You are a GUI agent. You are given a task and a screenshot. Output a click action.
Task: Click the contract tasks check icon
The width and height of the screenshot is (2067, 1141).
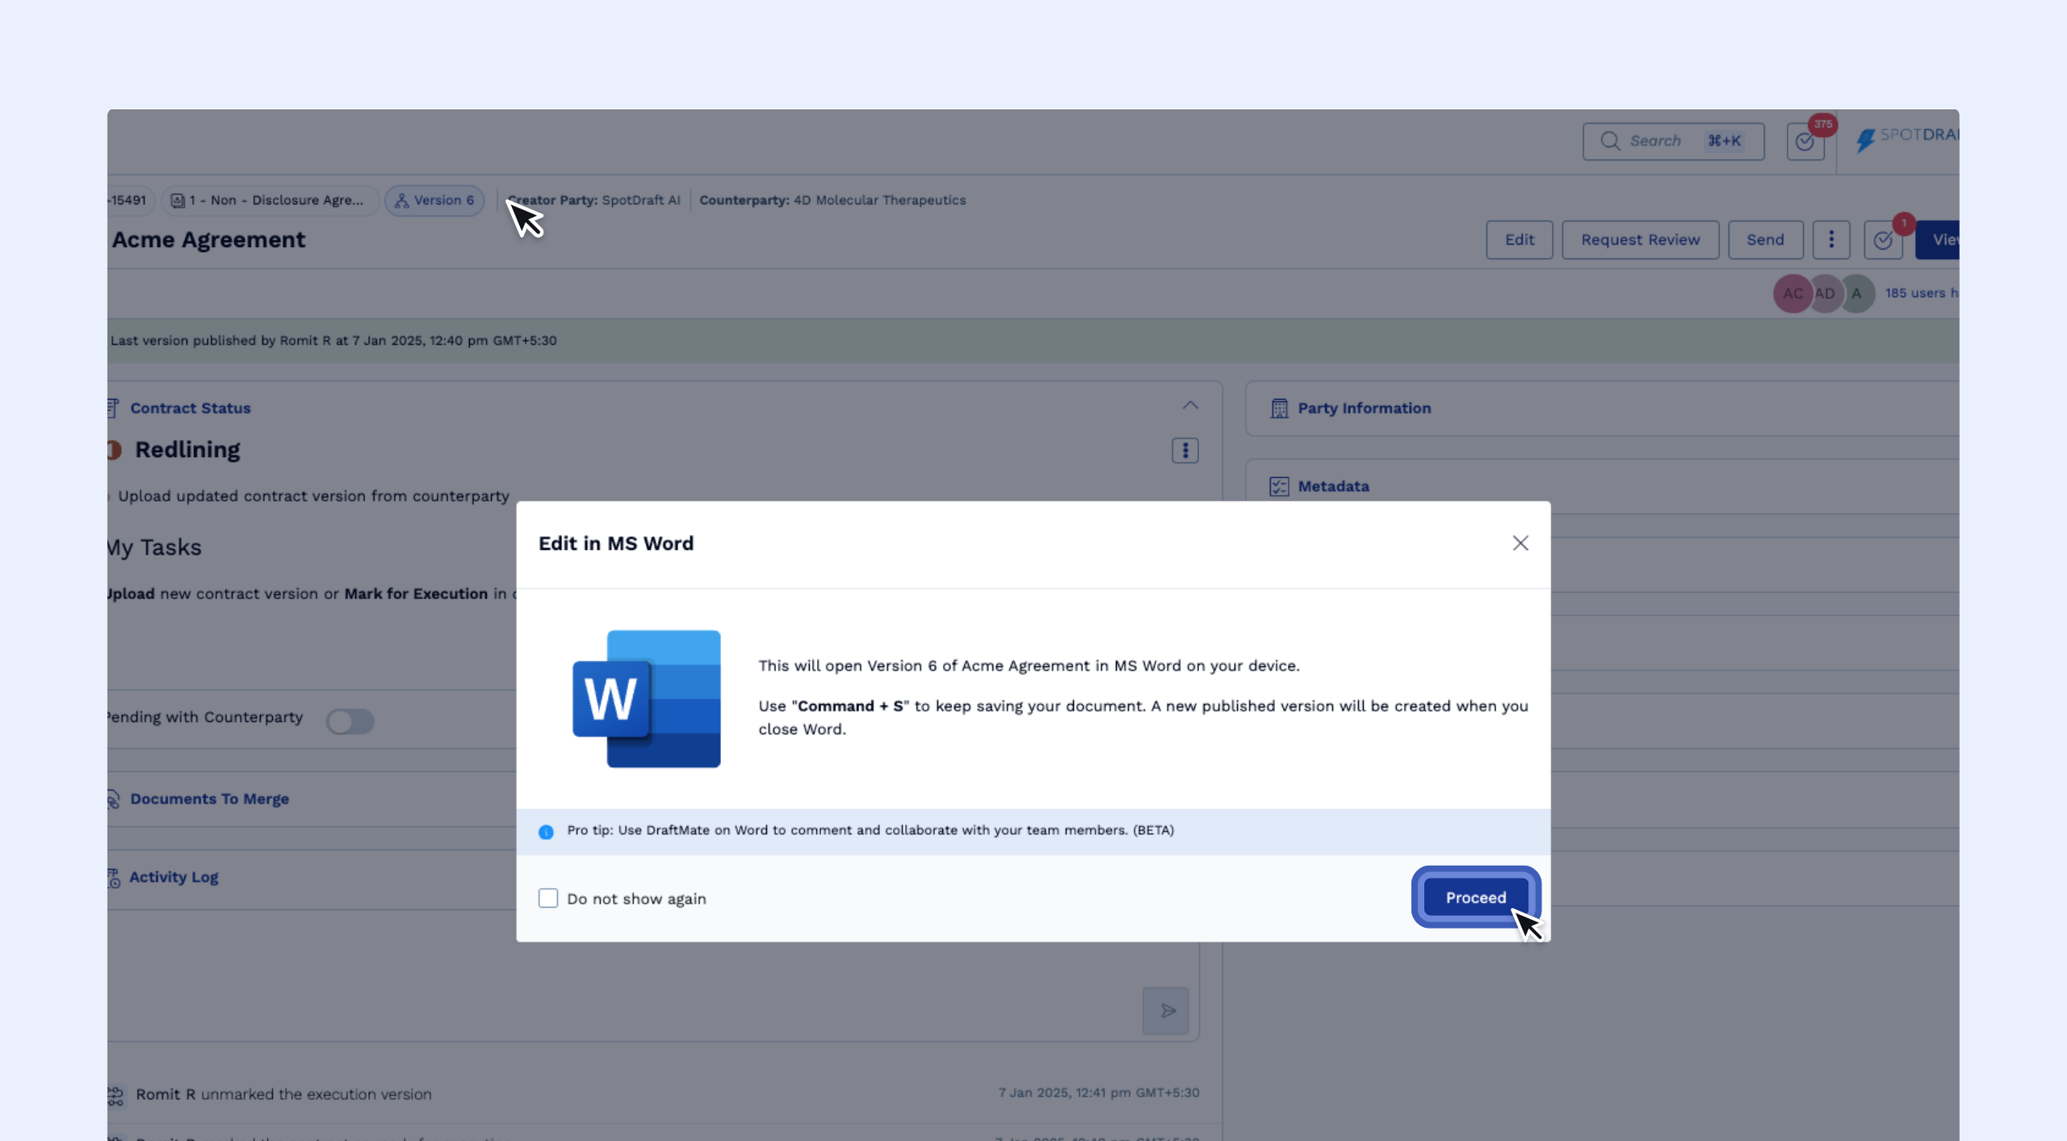[x=1883, y=241]
